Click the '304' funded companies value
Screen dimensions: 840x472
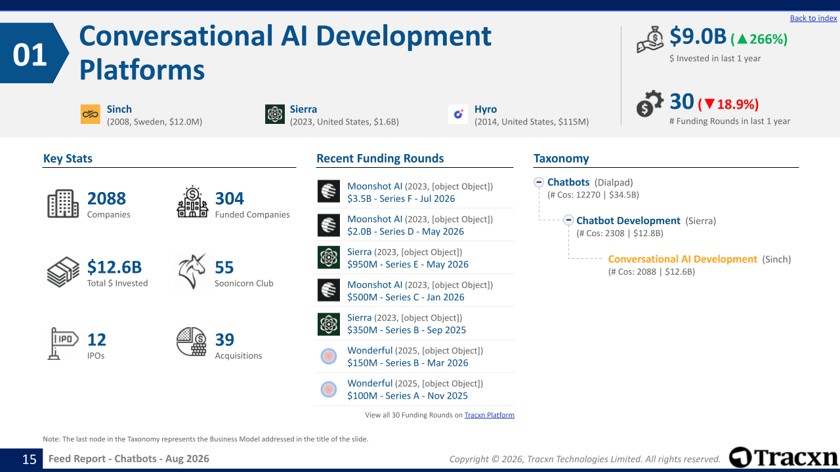click(x=230, y=199)
